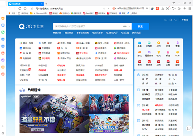Open the Tencent Meeting sidebar icon
This screenshot has width=193, height=136.
pos(3,46)
